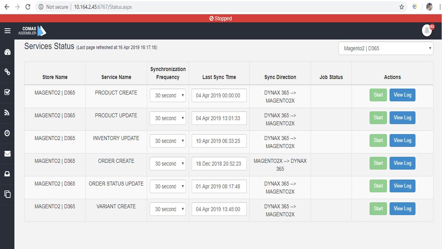Go forward with browser forward arrow
Image resolution: width=442 pixels, height=249 pixels.
coord(17,7)
